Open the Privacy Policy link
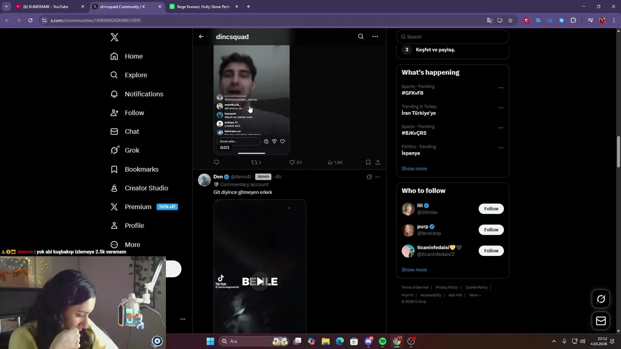 pyautogui.click(x=447, y=287)
